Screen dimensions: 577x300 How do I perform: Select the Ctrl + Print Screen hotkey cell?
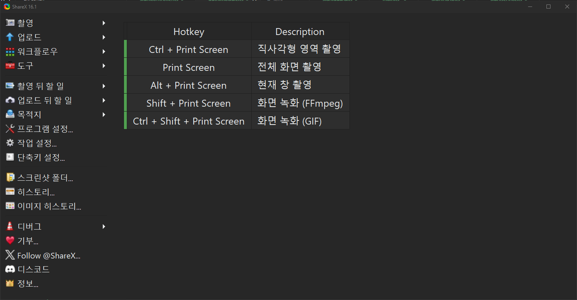coord(189,49)
